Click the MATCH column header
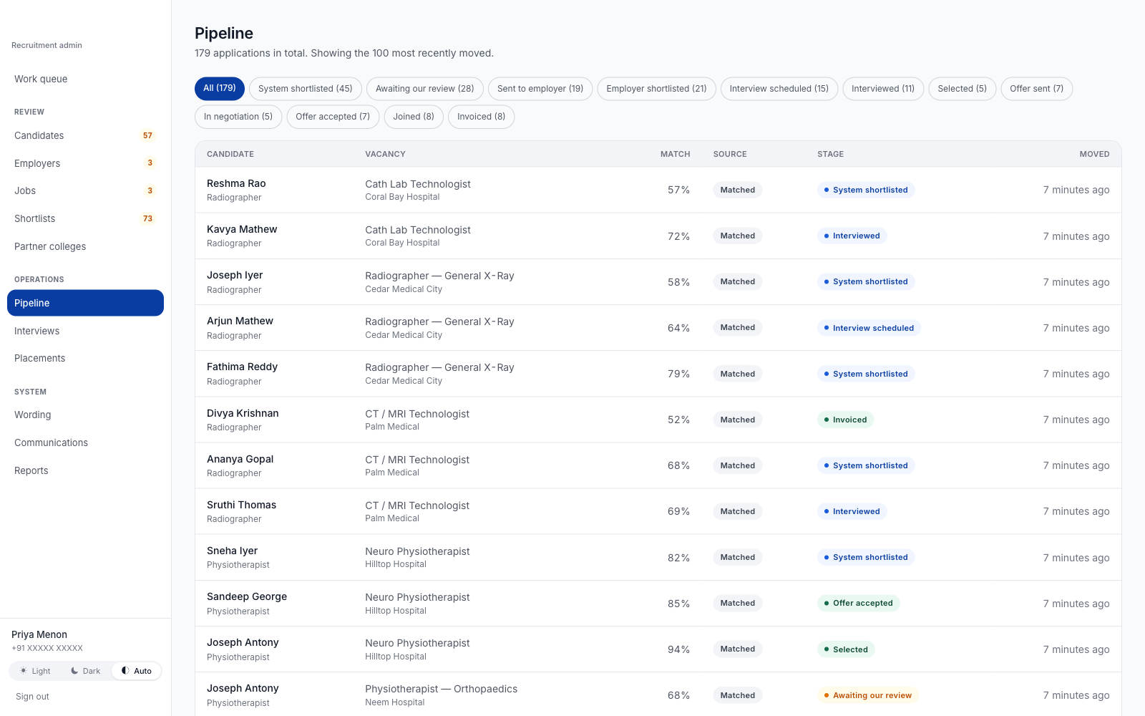This screenshot has width=1145, height=716. point(675,154)
